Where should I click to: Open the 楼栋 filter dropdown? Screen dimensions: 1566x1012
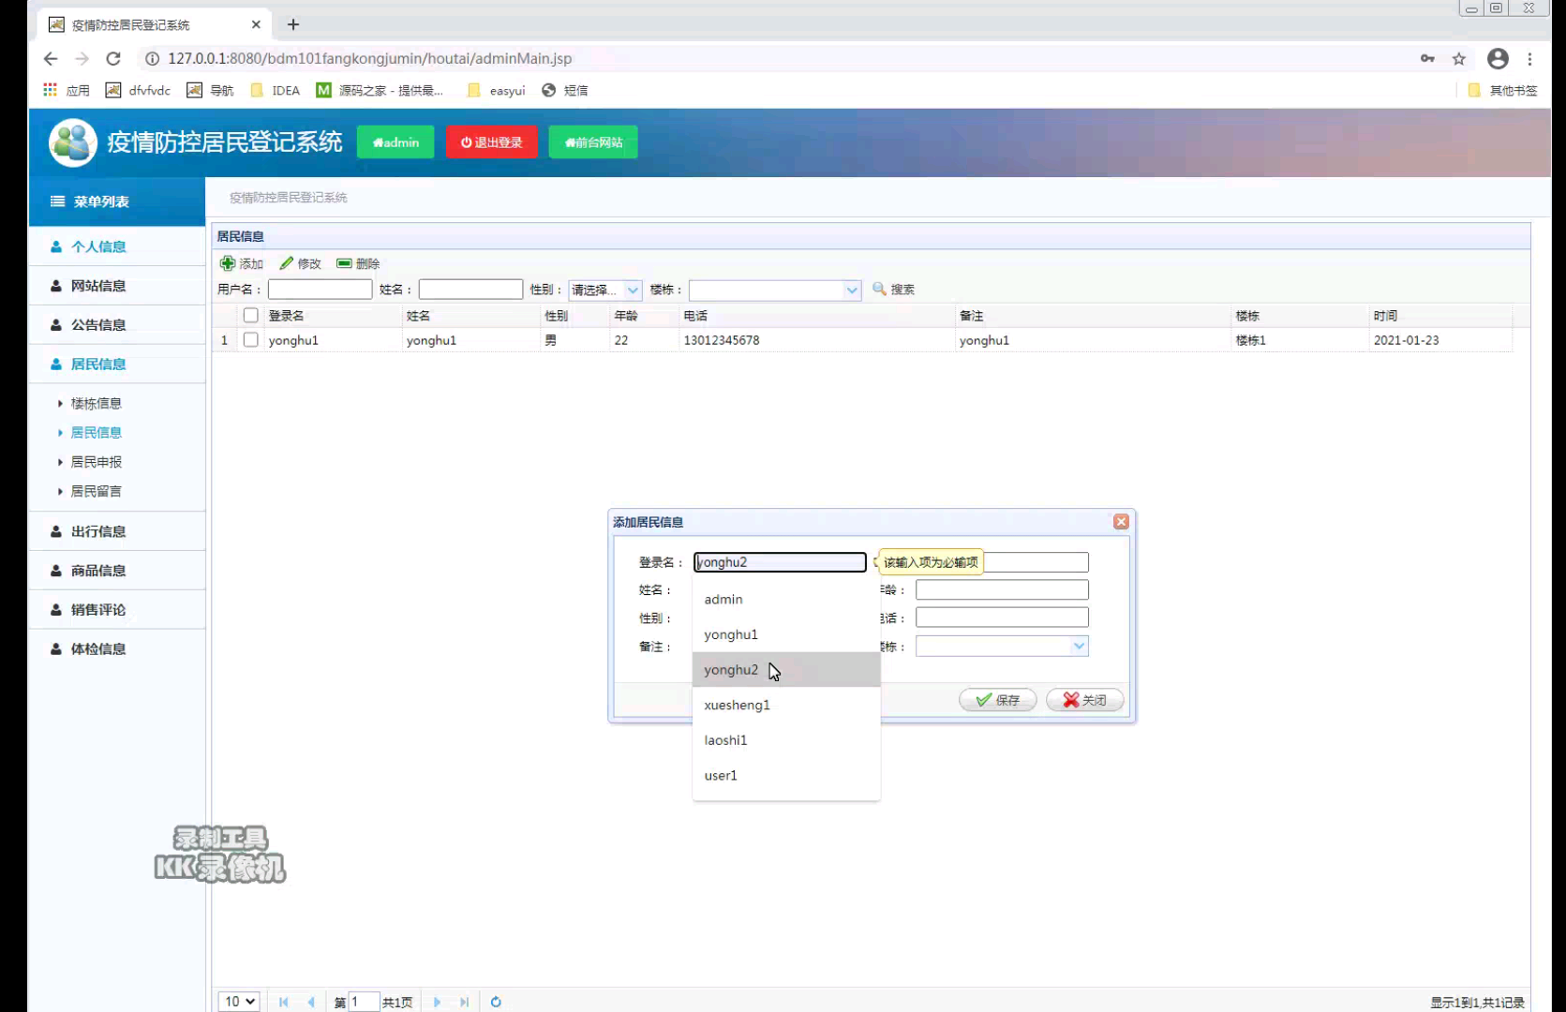tap(852, 290)
